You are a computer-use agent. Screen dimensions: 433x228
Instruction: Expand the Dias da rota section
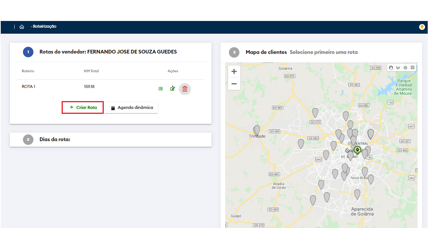[x=55, y=139]
